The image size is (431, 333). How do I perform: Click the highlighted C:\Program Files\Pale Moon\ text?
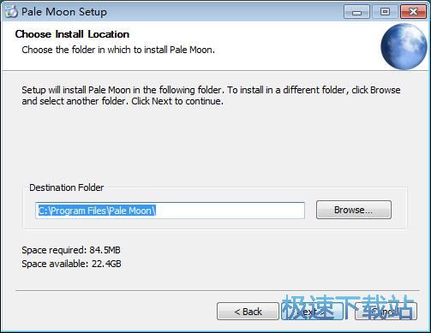pos(97,211)
